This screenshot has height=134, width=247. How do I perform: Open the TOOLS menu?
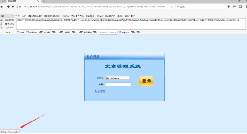[x=66, y=16]
